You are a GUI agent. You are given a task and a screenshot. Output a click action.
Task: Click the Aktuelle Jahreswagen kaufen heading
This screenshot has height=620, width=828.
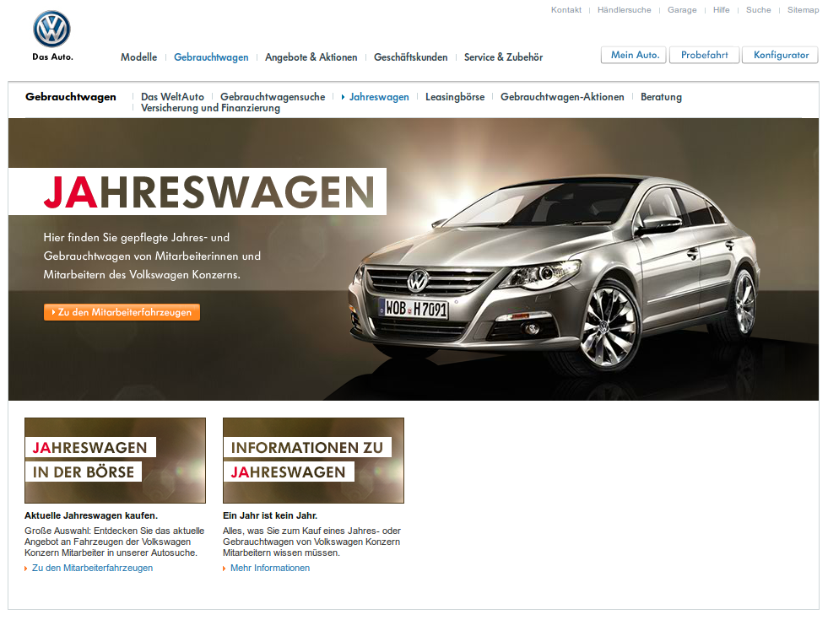click(x=91, y=515)
